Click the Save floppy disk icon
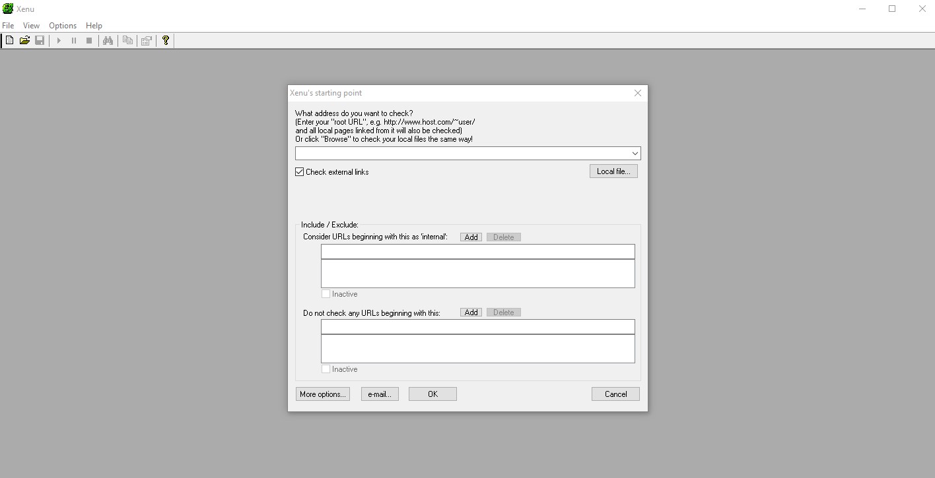 click(40, 40)
